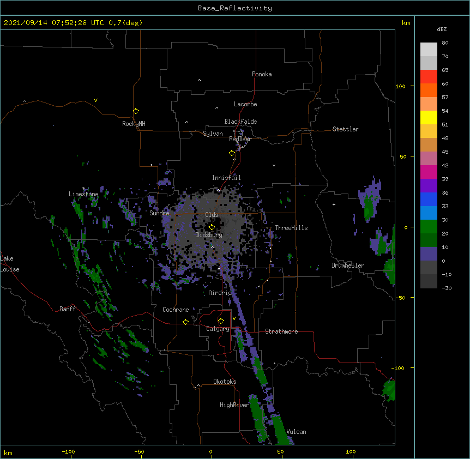Screen dimensions: 470x459
Task: Select the yellow 54 dBZ legend swatch
Action: 429,117
